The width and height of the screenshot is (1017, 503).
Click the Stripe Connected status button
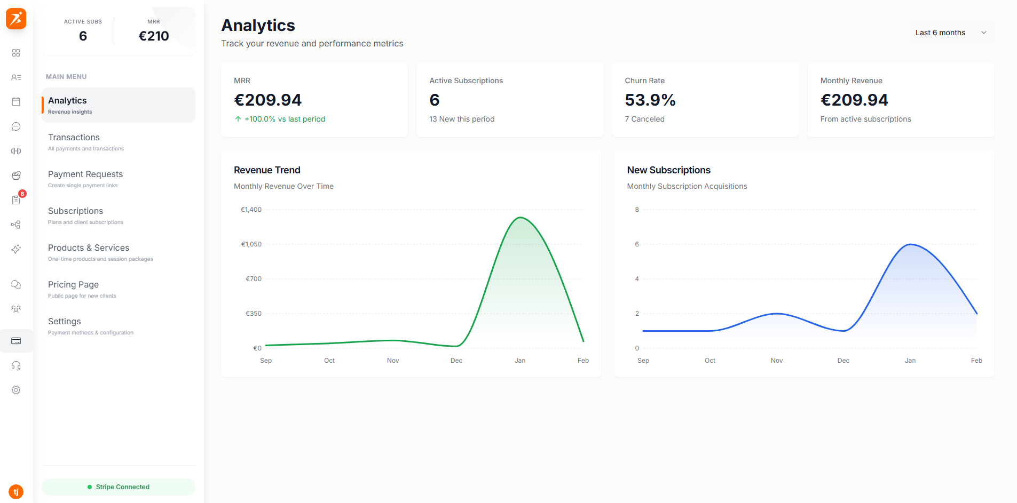tap(118, 486)
